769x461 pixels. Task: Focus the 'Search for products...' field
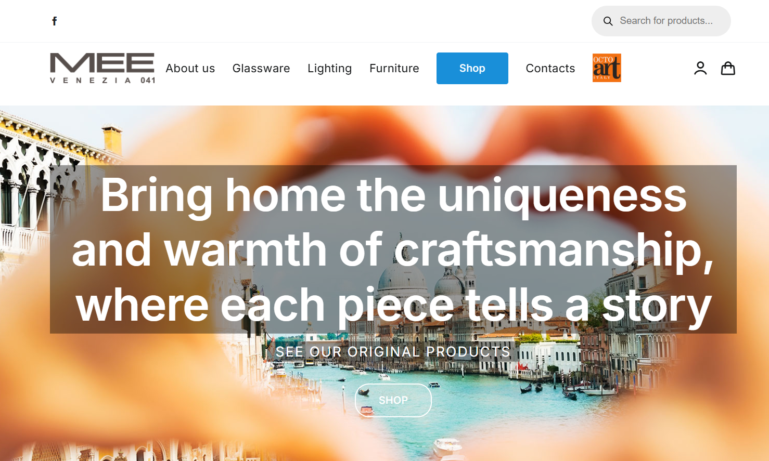coord(661,21)
